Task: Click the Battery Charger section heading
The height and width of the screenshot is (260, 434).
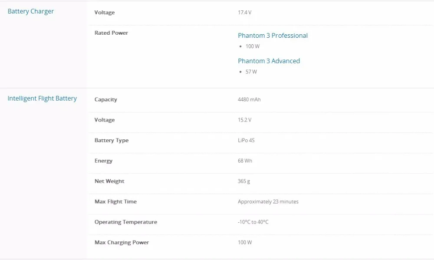Action: (x=31, y=11)
